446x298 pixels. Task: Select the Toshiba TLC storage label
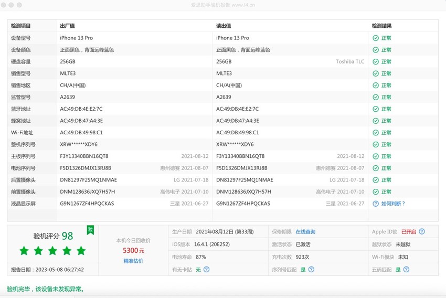[x=350, y=61]
